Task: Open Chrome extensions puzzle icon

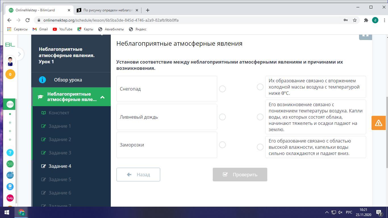Action: [366, 20]
